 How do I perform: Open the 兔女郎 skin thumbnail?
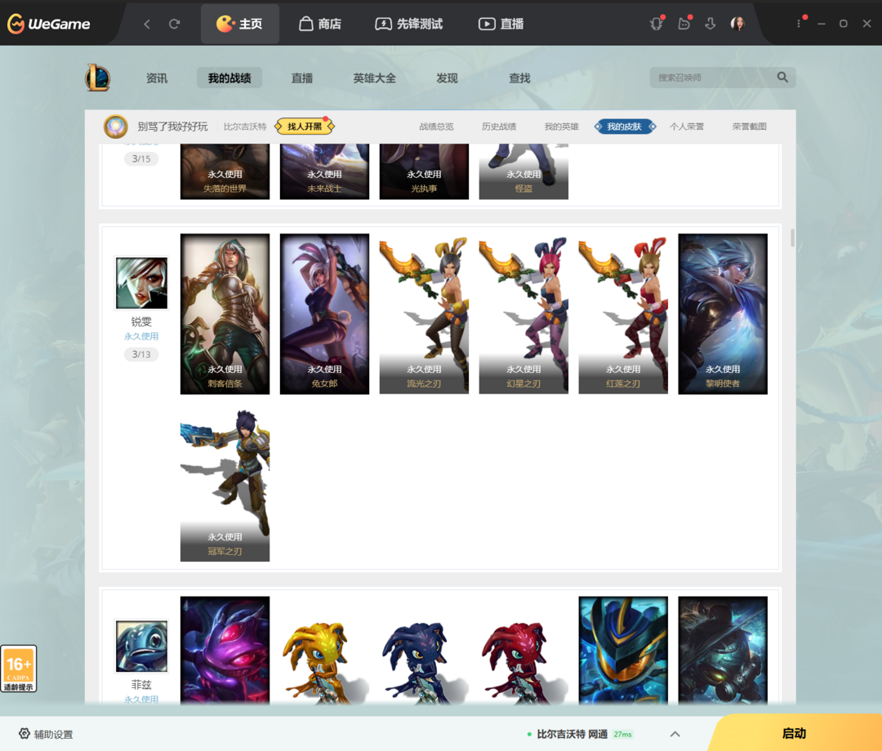[324, 313]
